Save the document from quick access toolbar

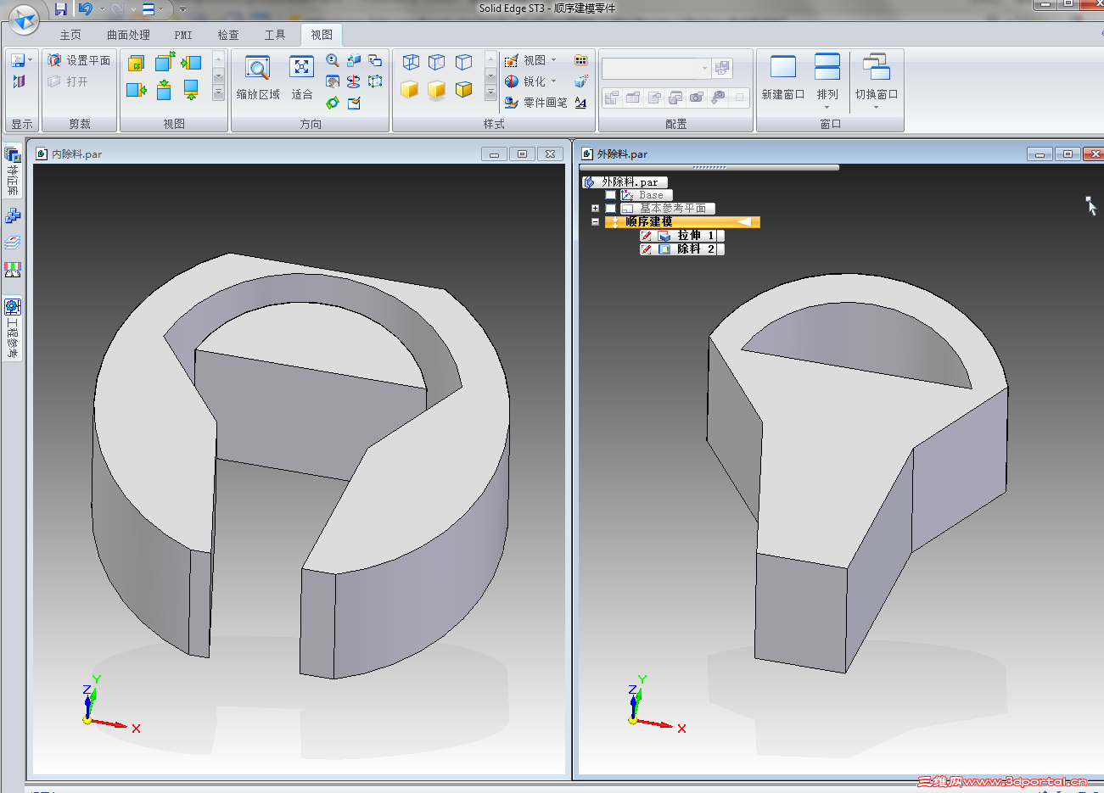coord(60,9)
